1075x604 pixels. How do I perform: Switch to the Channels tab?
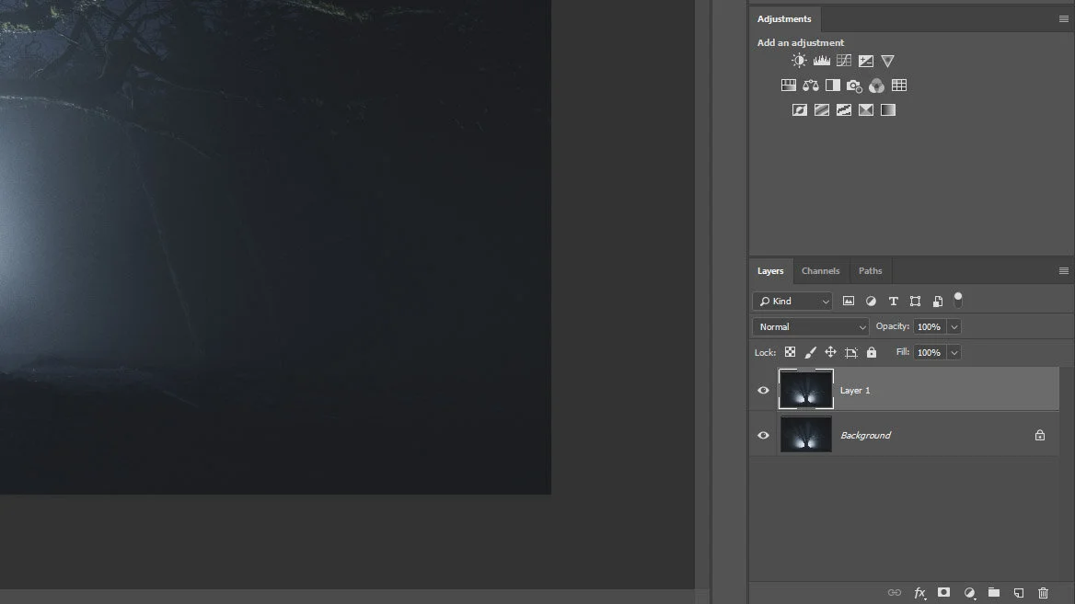pos(820,270)
